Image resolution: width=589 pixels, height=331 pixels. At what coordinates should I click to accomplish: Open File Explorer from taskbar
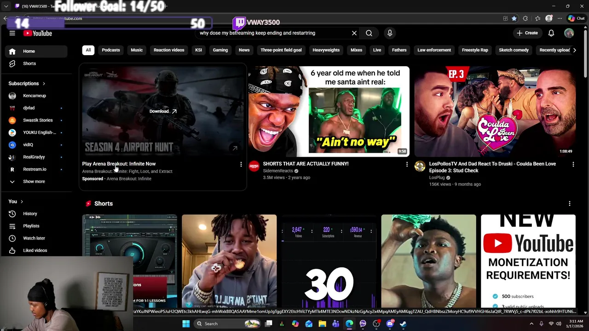(x=322, y=324)
